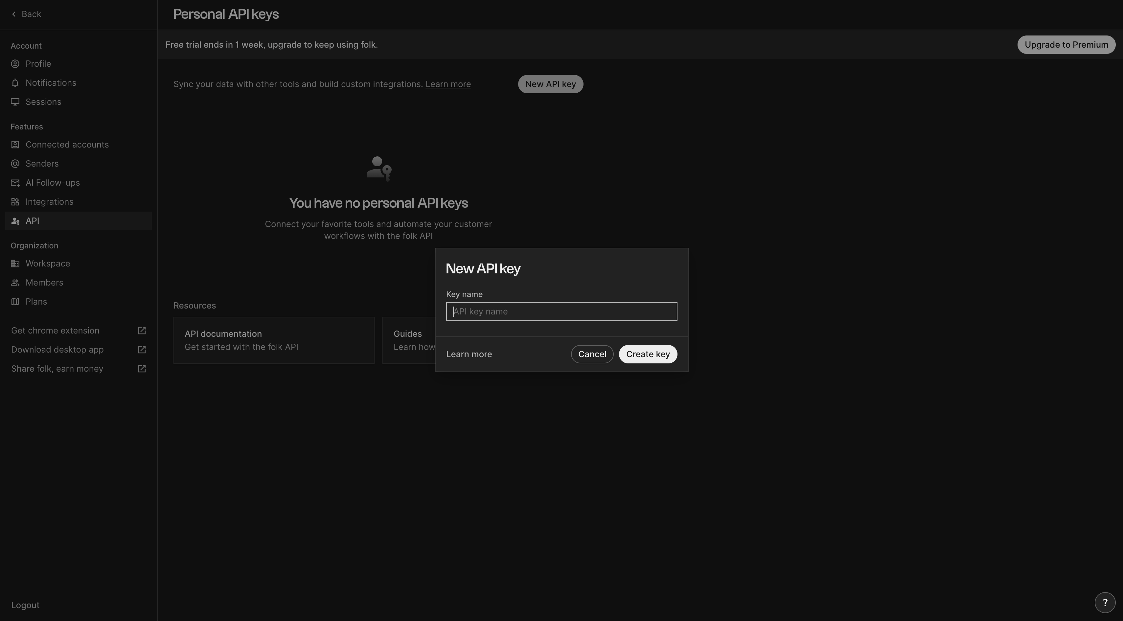The height and width of the screenshot is (621, 1123).
Task: Go to Members page
Action: 79,283
